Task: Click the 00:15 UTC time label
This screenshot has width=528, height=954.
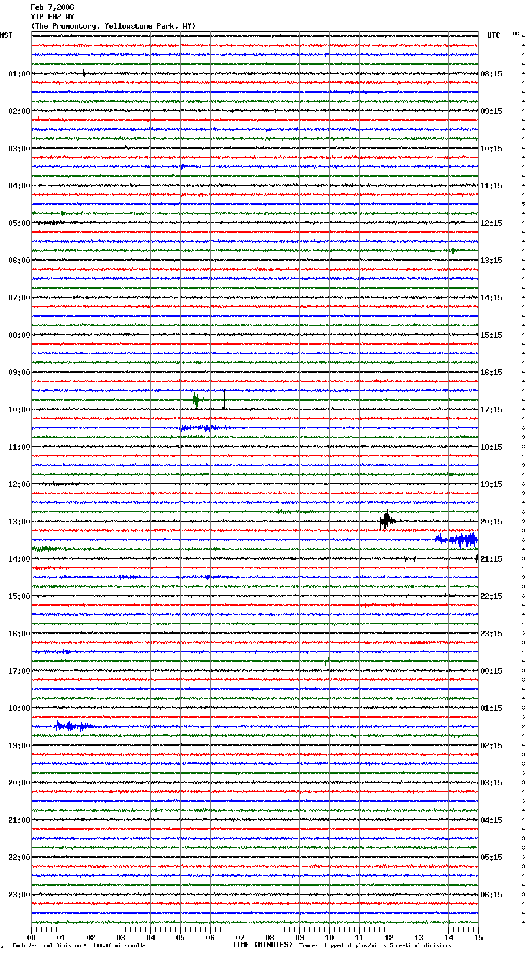Action: 491,671
